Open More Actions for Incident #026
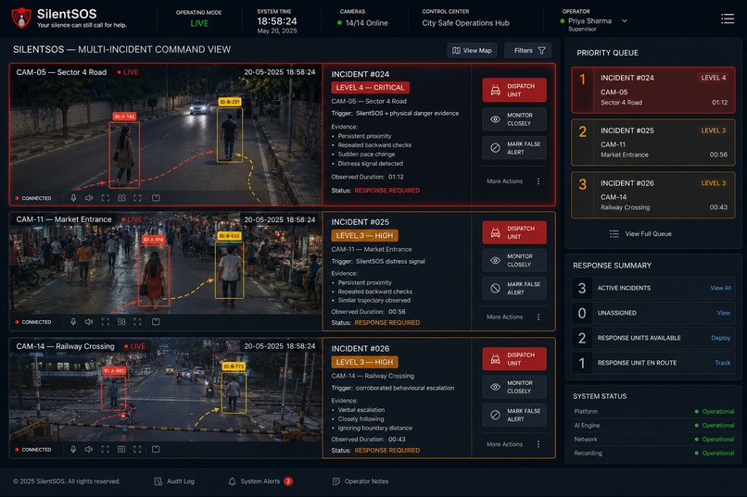 tap(513, 444)
